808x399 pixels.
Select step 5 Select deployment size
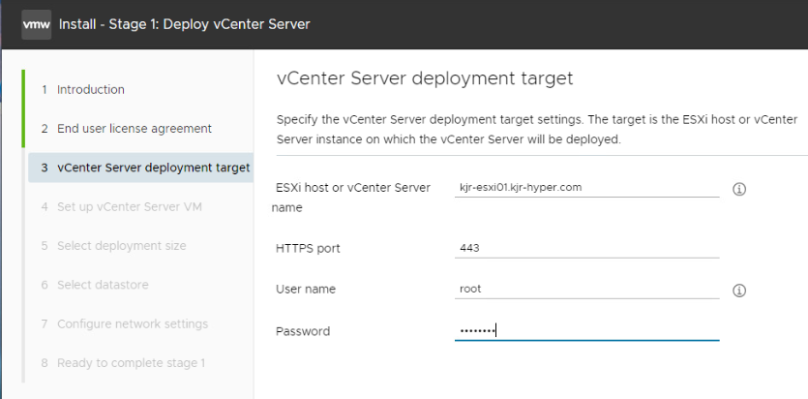click(113, 246)
